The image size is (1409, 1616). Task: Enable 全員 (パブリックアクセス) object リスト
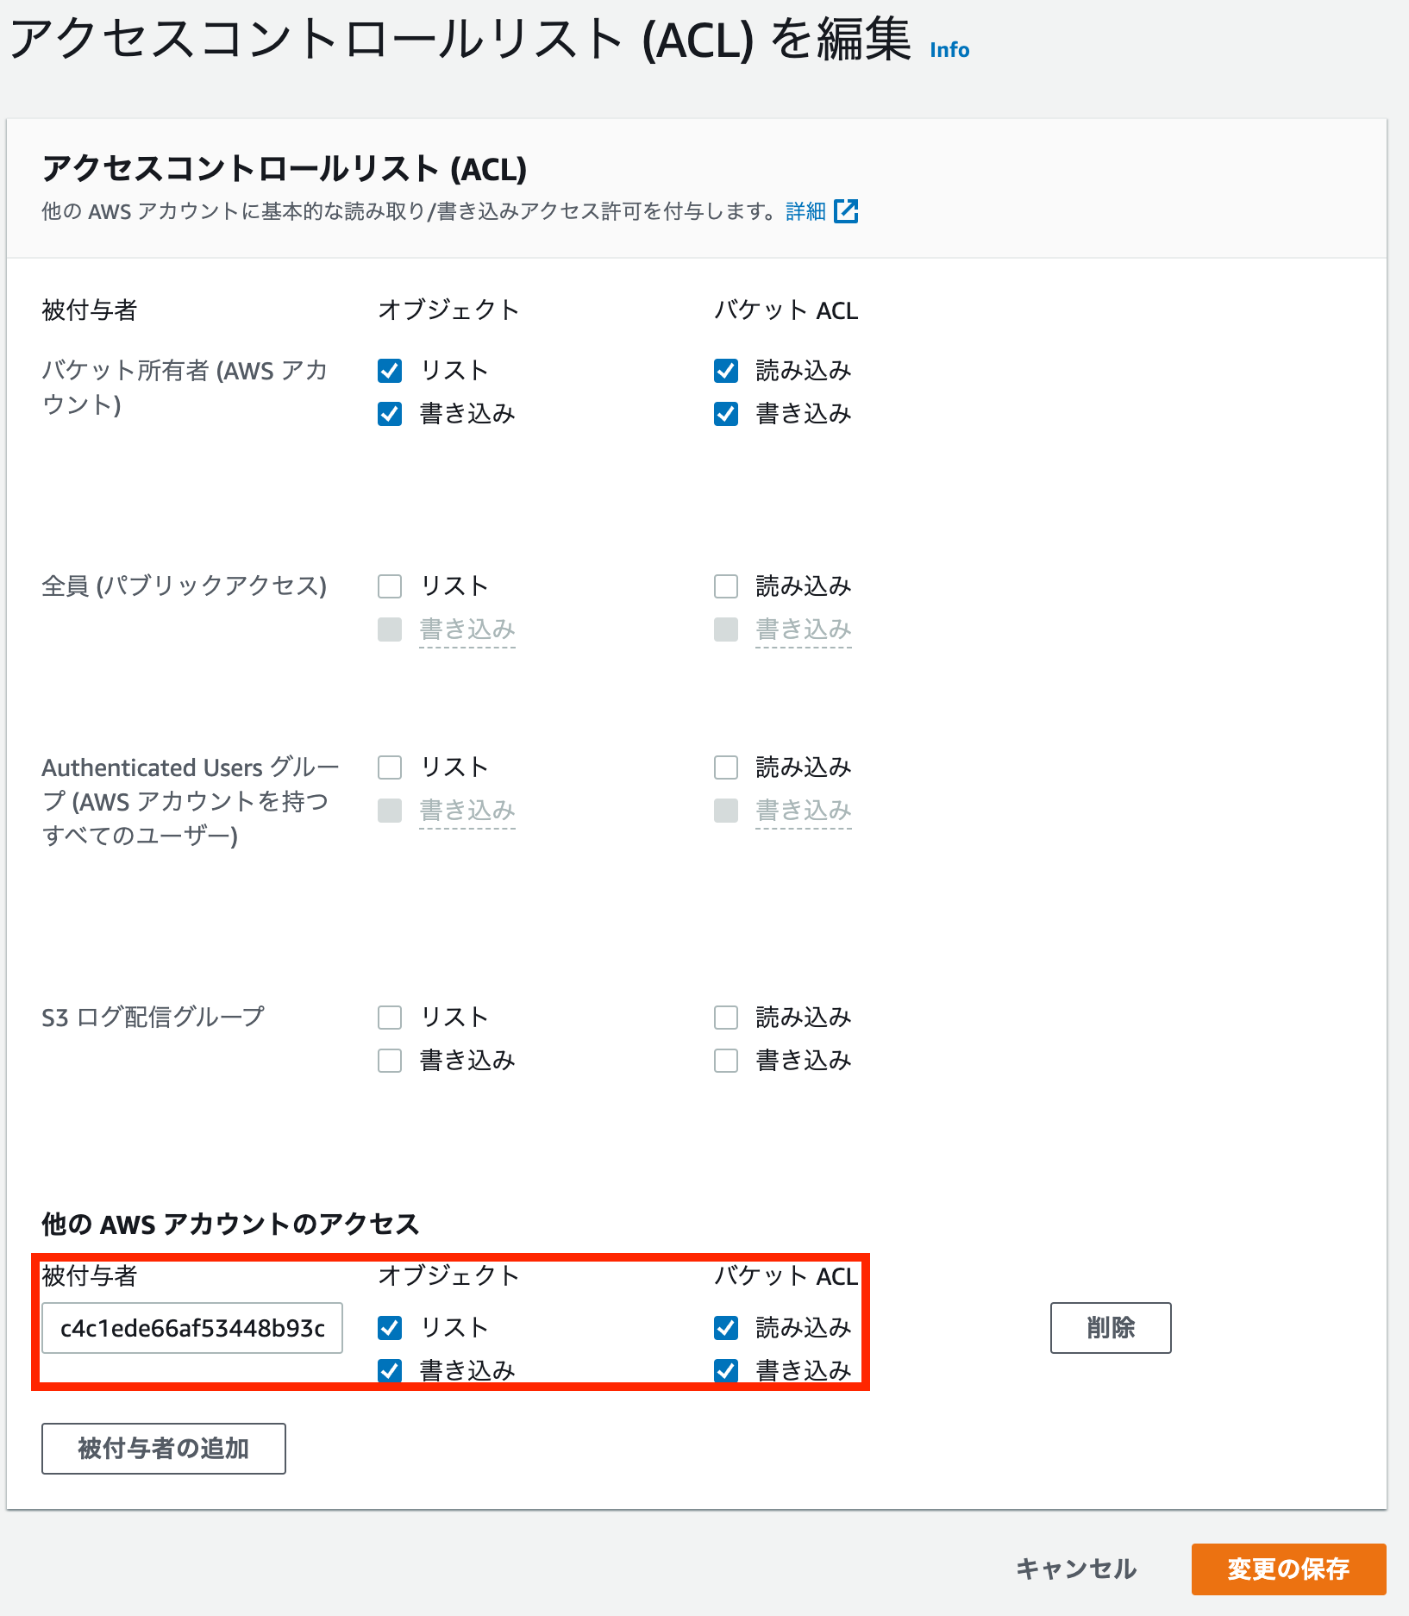pyautogui.click(x=389, y=586)
